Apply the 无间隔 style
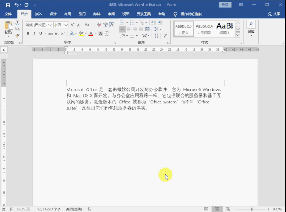The image size is (286, 212). pos(204,29)
